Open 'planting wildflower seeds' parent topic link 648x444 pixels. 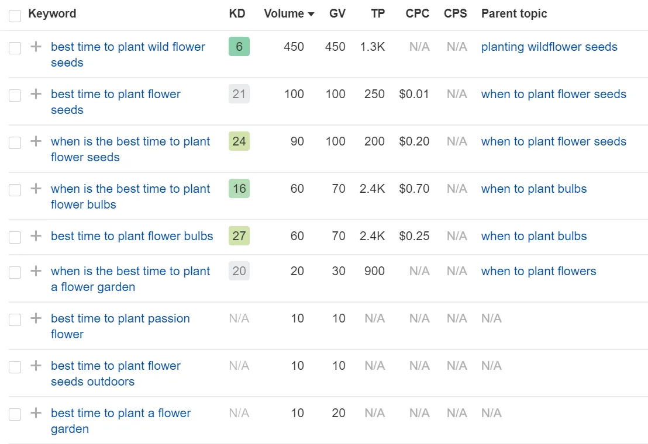pyautogui.click(x=549, y=47)
